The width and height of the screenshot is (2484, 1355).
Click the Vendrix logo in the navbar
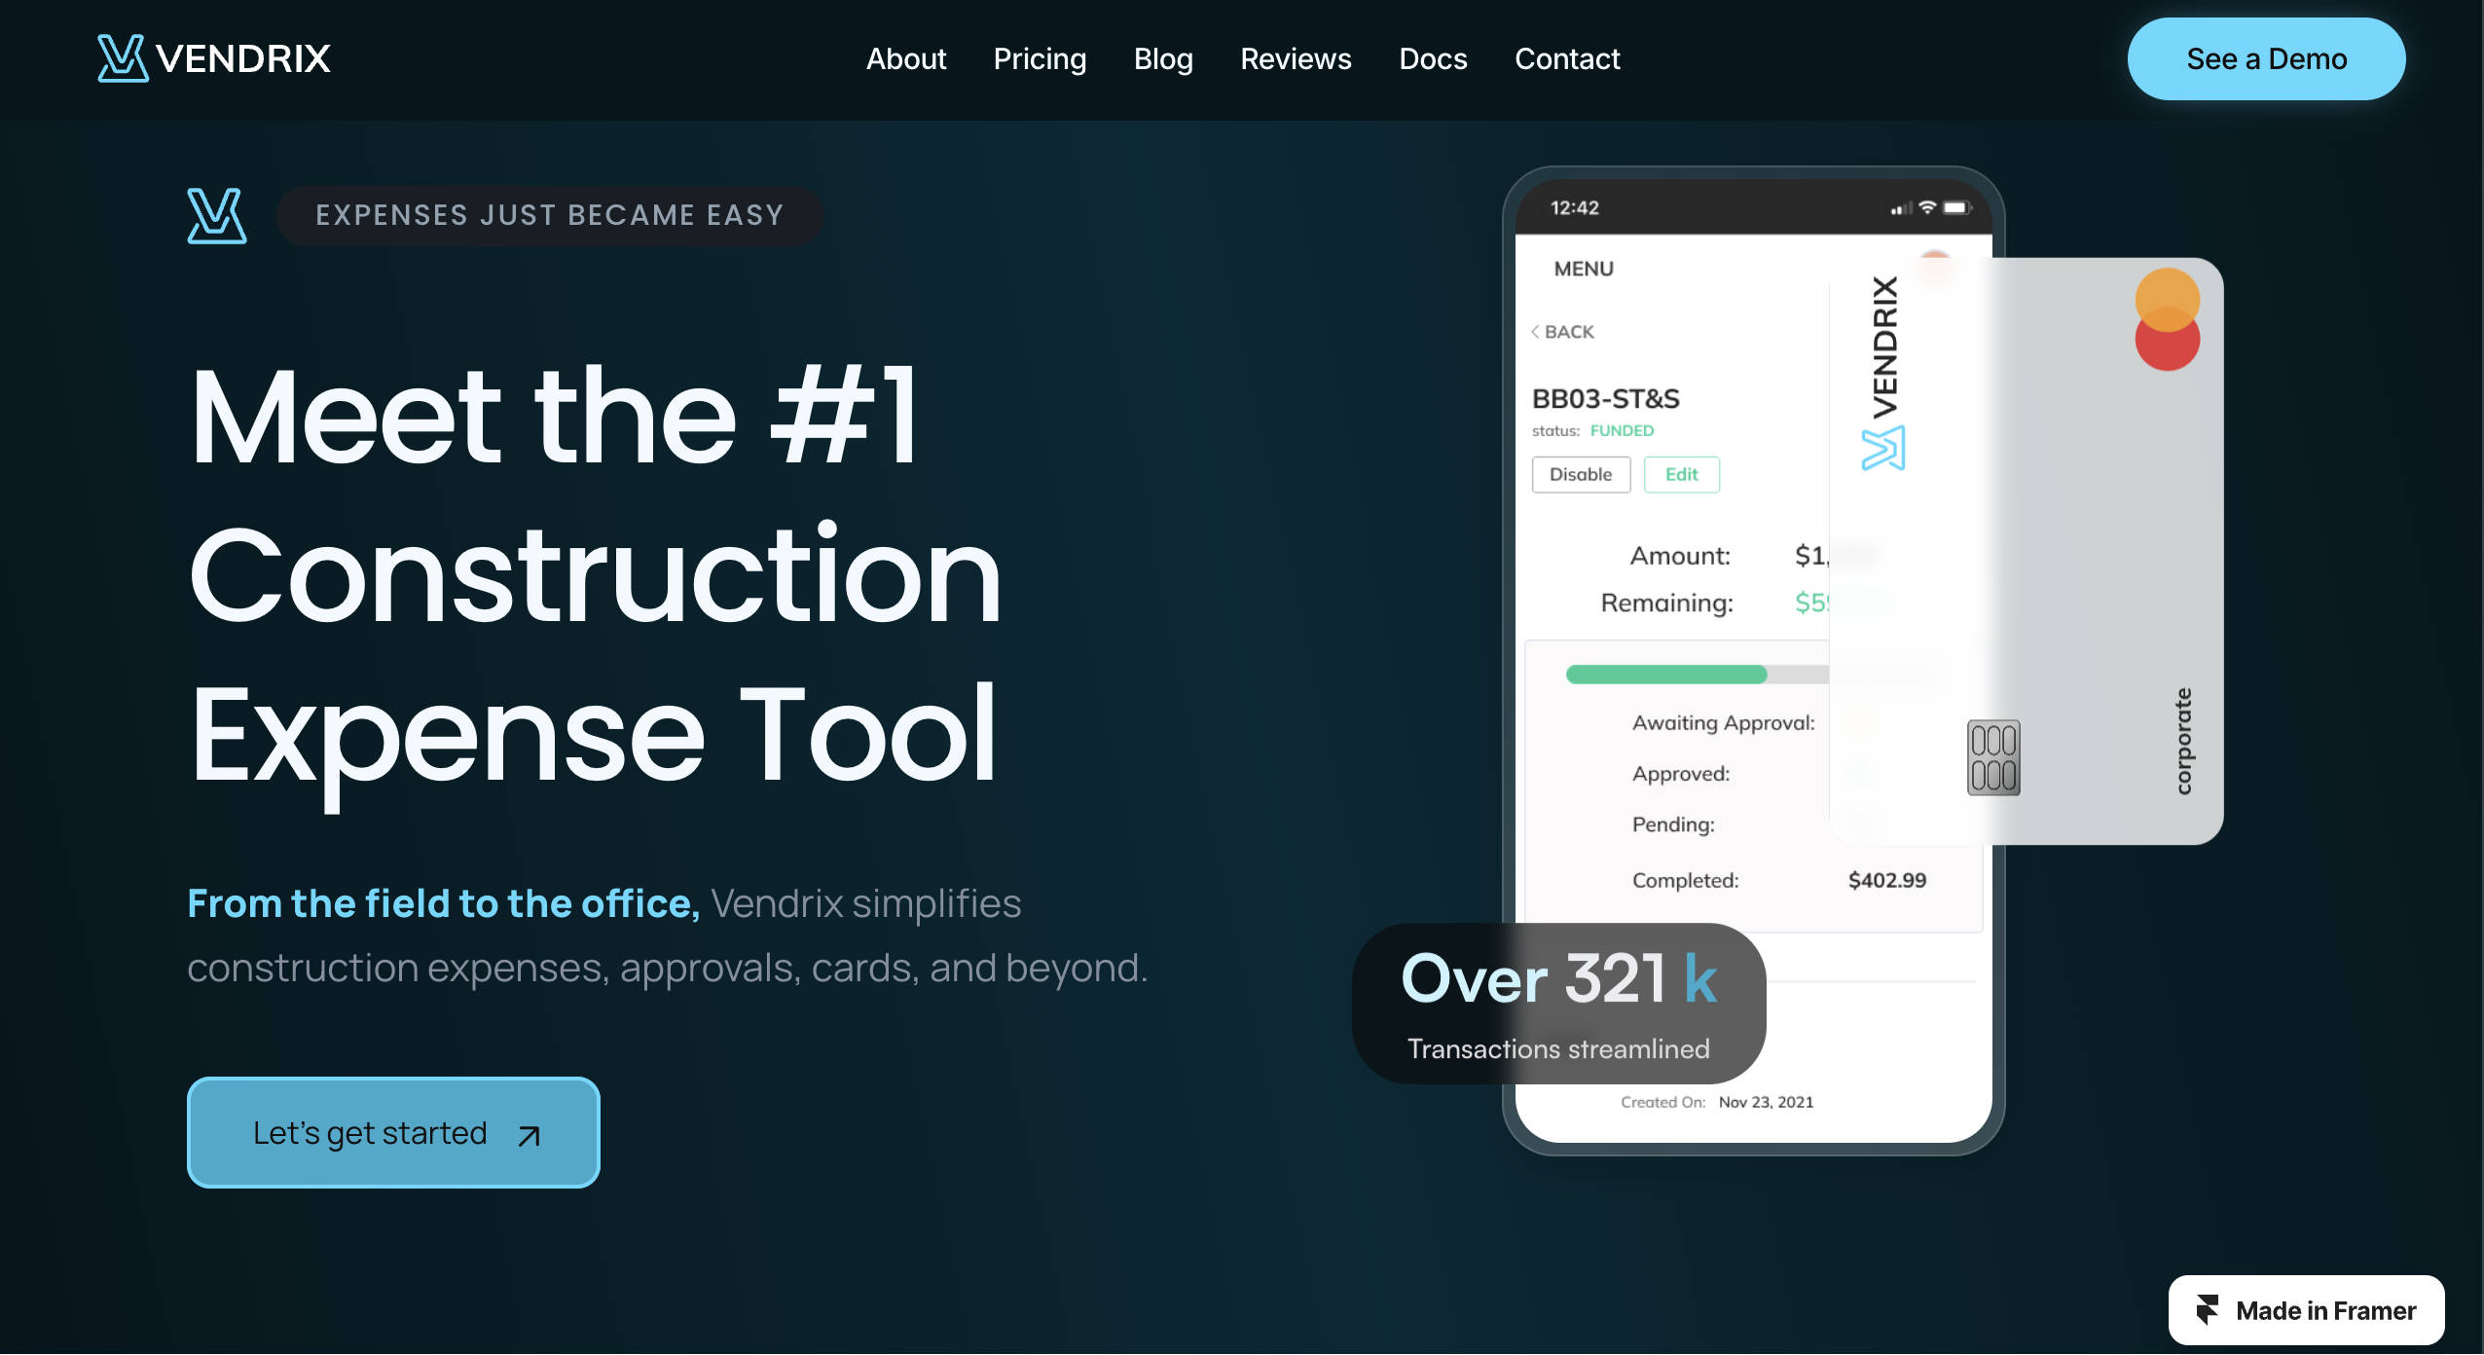[x=214, y=58]
